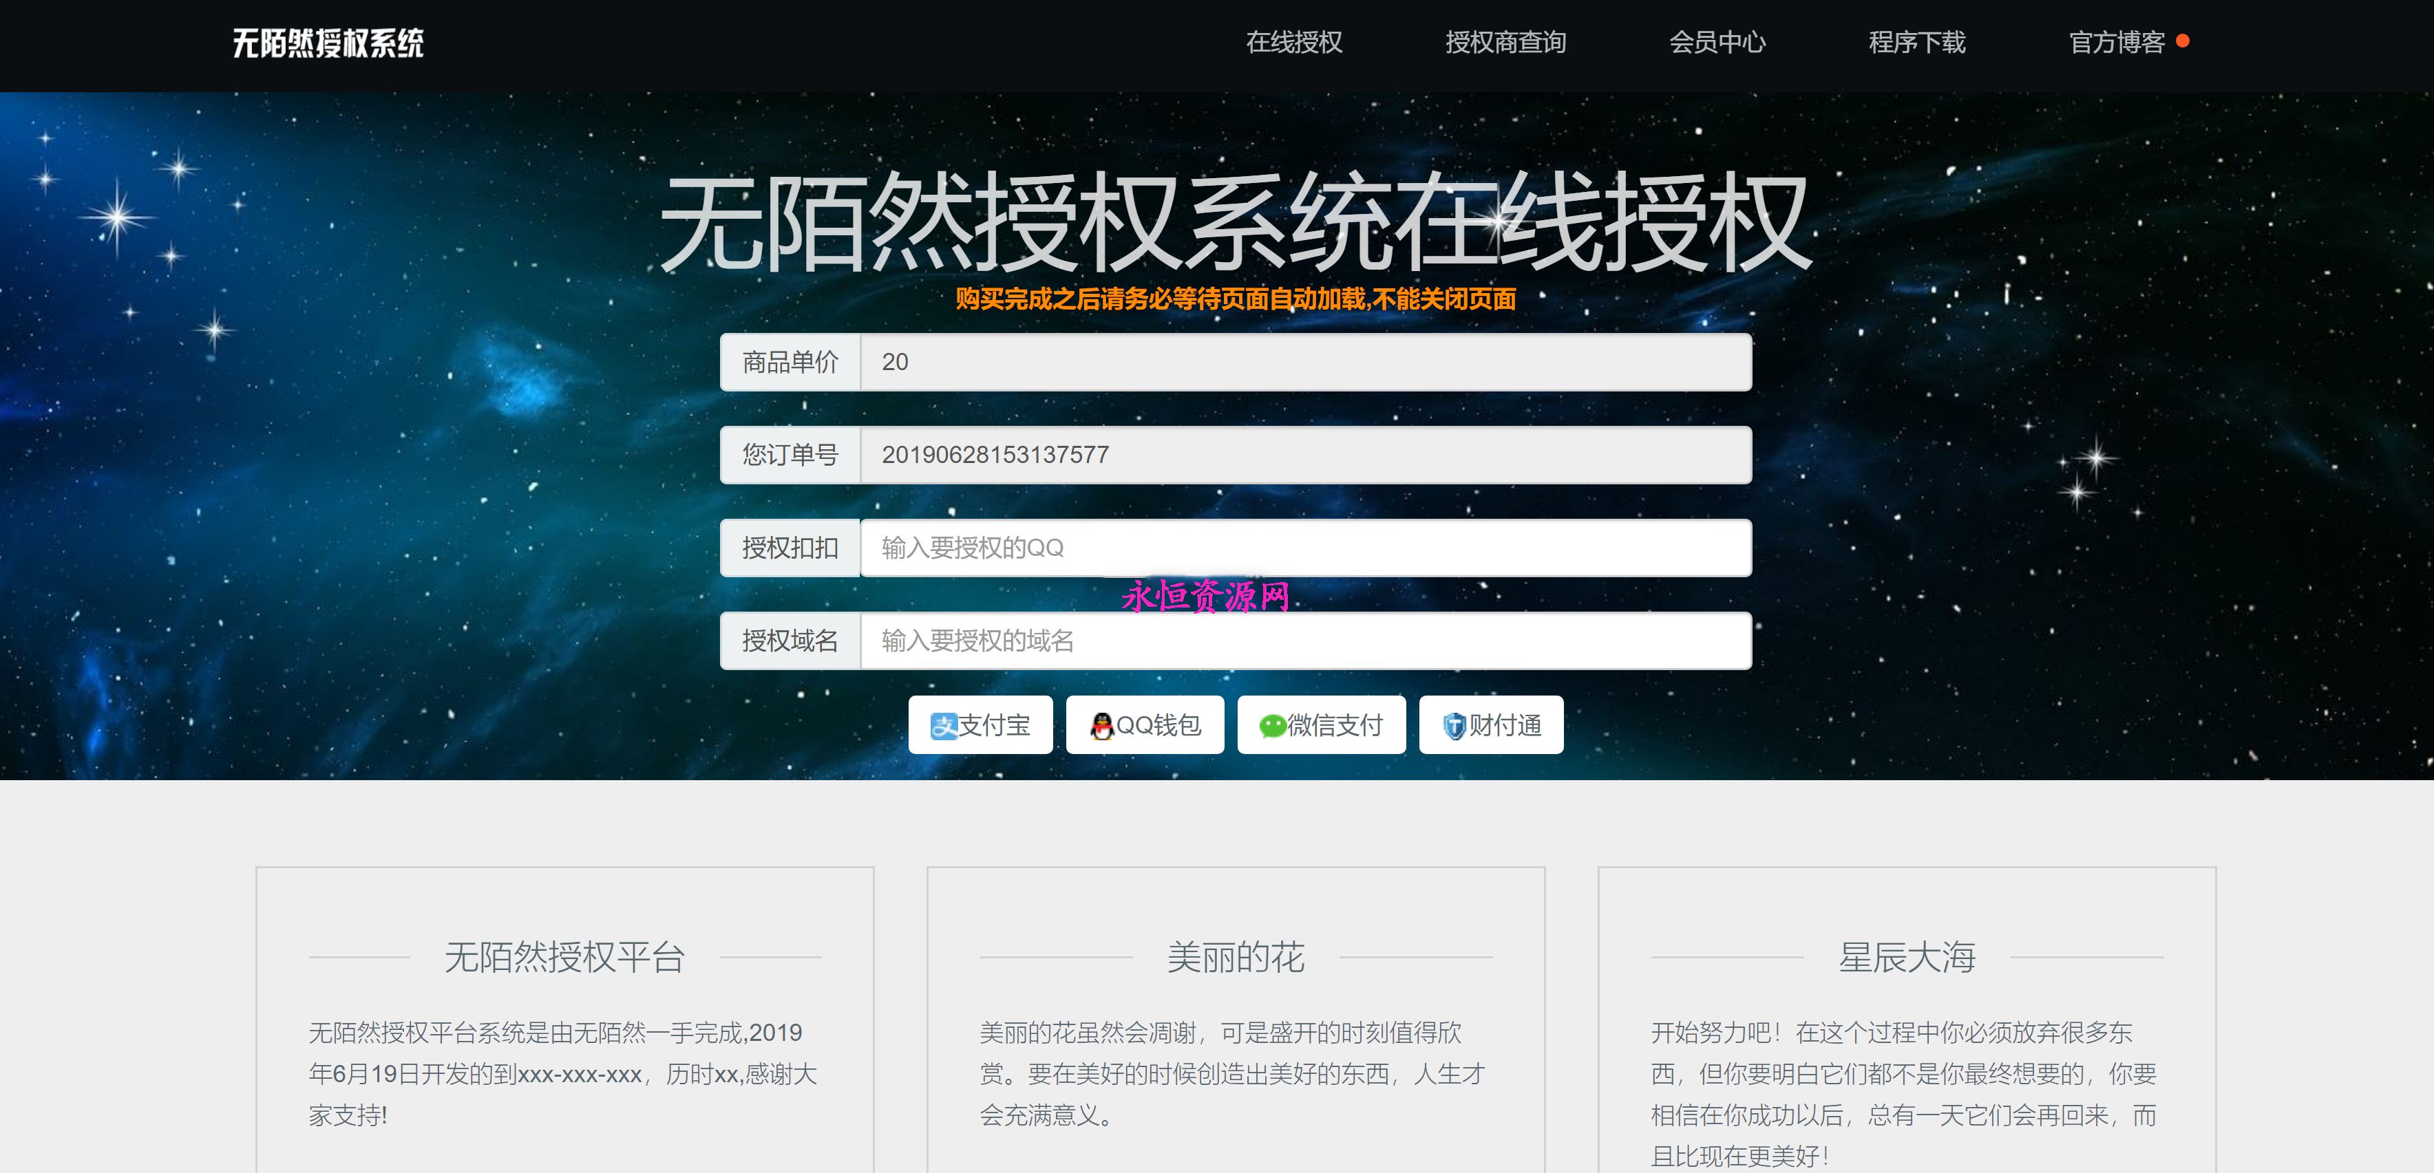The image size is (2434, 1173).
Task: Click the QQ penguin icon on QQ钱包 button
Action: pos(1102,725)
